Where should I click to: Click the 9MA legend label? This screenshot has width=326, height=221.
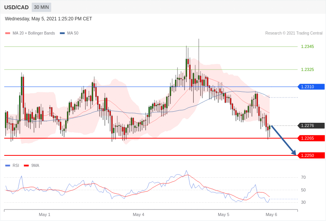(x=35, y=165)
